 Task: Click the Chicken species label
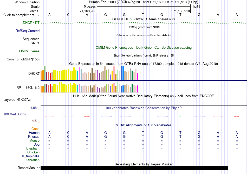(33, 152)
